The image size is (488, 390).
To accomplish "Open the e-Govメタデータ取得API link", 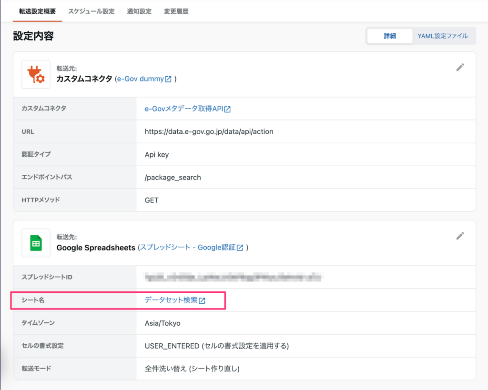I will [184, 109].
